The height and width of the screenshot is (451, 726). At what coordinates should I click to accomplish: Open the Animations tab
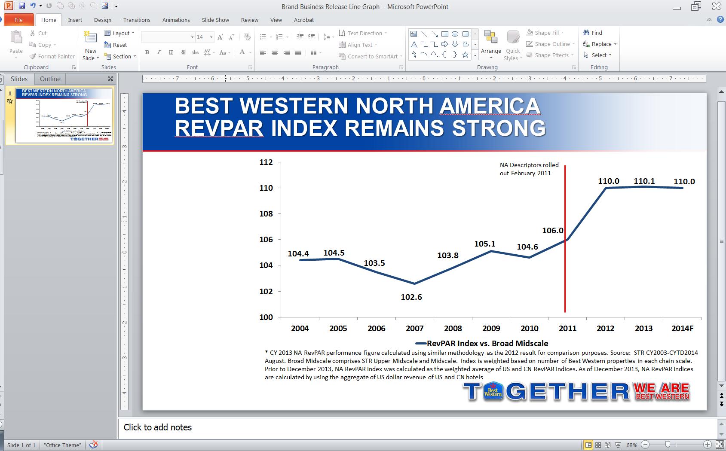pos(176,20)
